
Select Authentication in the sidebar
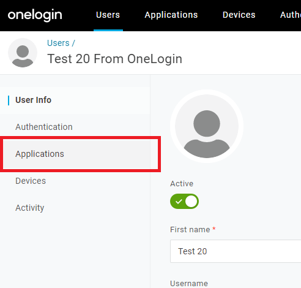coord(44,127)
